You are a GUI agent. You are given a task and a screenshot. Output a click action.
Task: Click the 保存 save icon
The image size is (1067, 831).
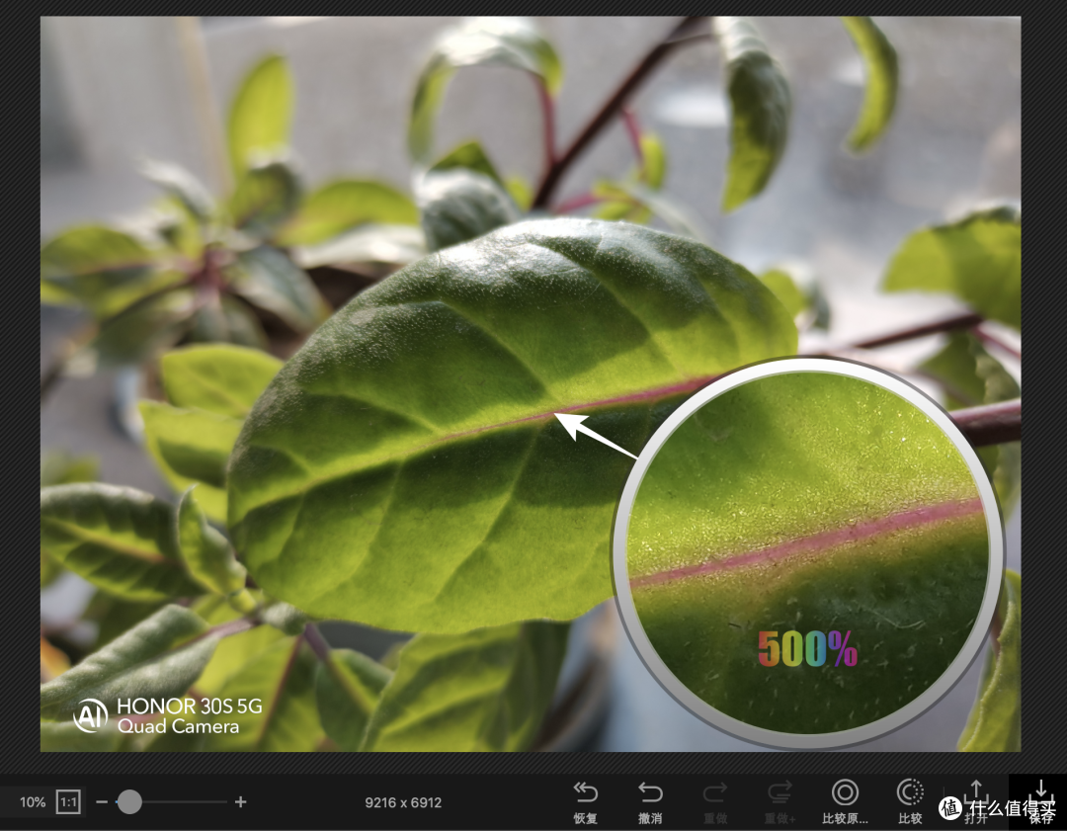pyautogui.click(x=1040, y=792)
